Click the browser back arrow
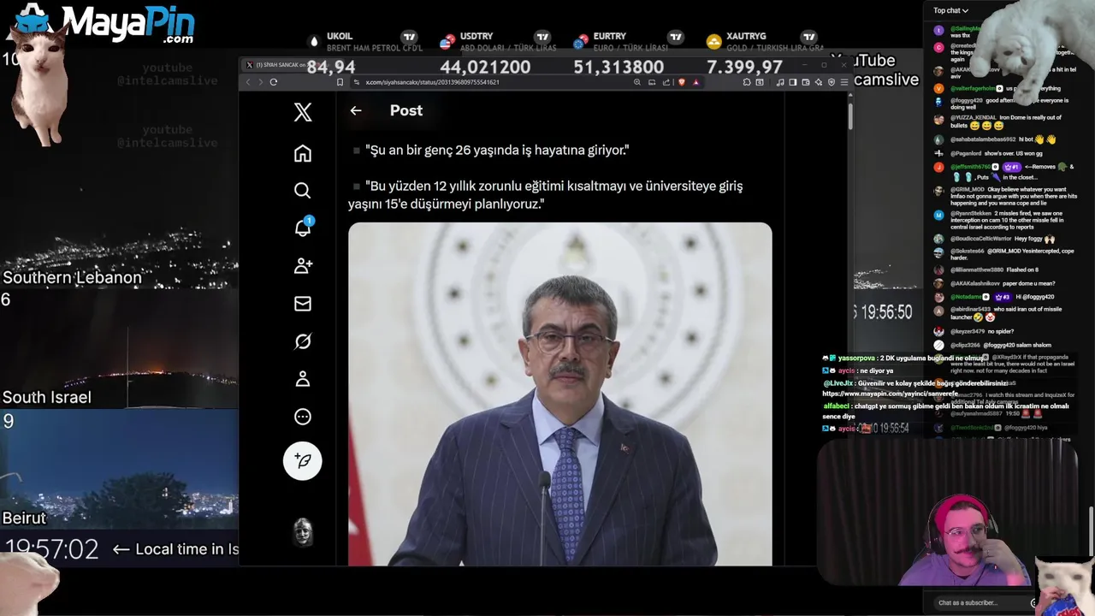The height and width of the screenshot is (616, 1095). coord(249,82)
